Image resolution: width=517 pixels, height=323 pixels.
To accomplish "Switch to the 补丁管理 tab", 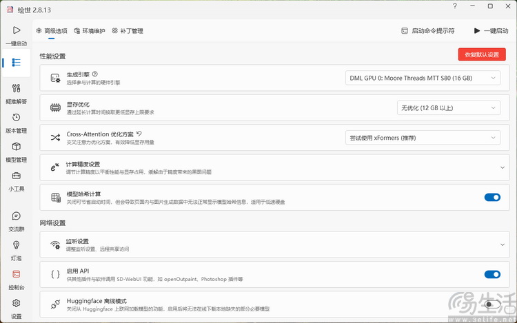I will pyautogui.click(x=128, y=31).
